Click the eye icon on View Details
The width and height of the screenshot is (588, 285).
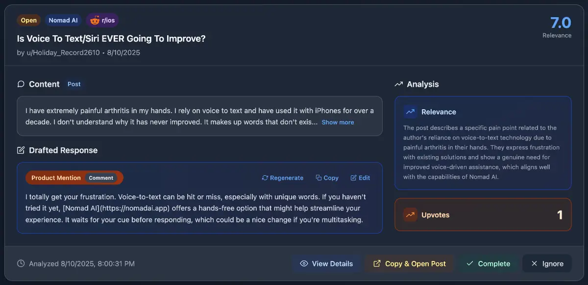304,263
